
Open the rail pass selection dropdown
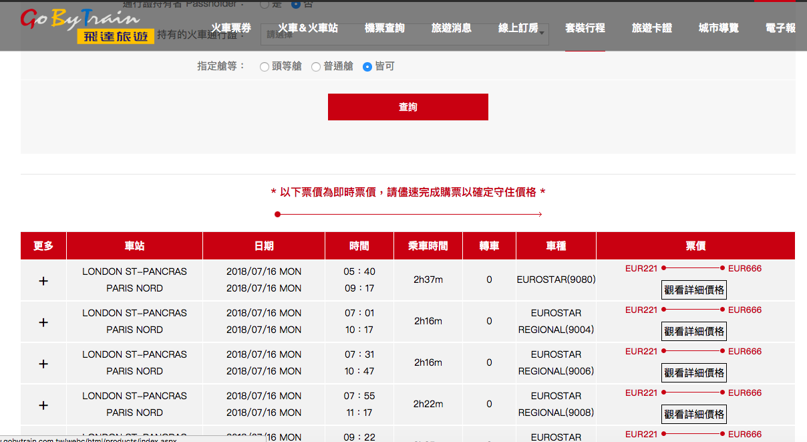tap(404, 34)
